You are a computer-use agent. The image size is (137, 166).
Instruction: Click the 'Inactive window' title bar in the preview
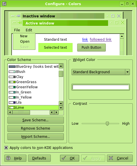tap(63, 16)
